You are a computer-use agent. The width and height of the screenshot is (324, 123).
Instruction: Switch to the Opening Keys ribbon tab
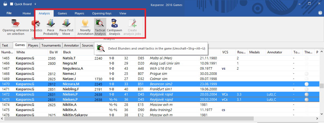(102, 13)
